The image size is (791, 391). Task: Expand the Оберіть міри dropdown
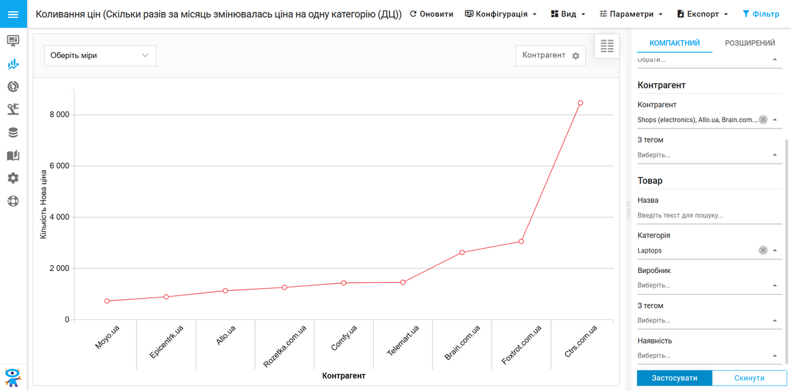[100, 55]
